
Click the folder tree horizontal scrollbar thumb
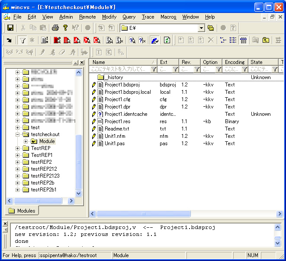(x=38, y=201)
